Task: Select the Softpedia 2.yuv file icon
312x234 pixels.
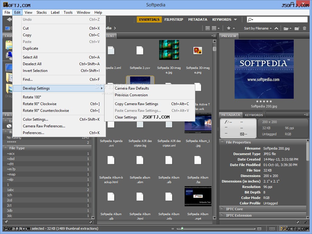Action: (140, 50)
